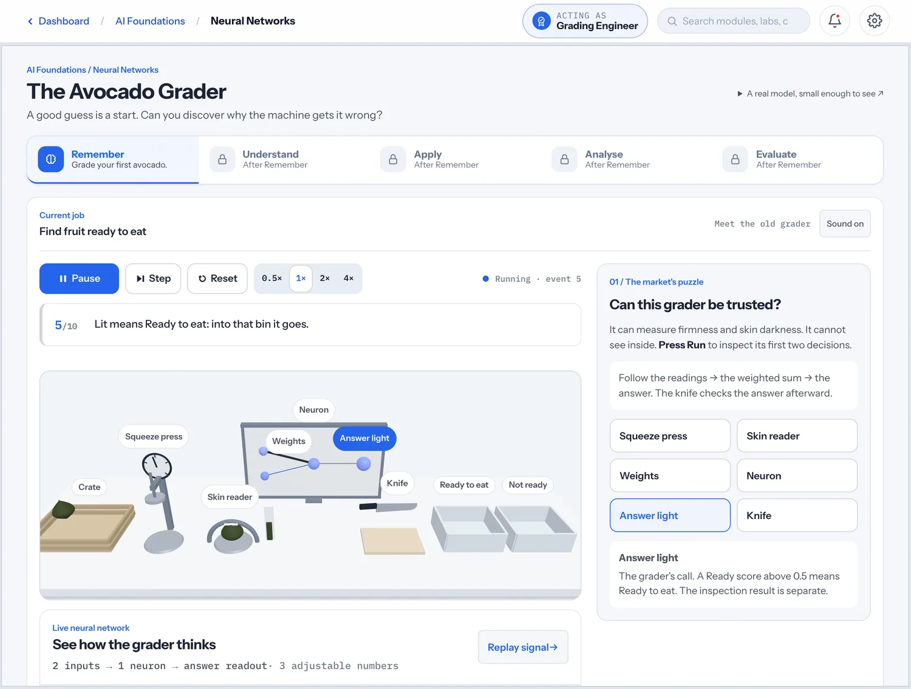The image size is (911, 689).
Task: Click the Grading Engineer badge icon
Action: click(541, 21)
